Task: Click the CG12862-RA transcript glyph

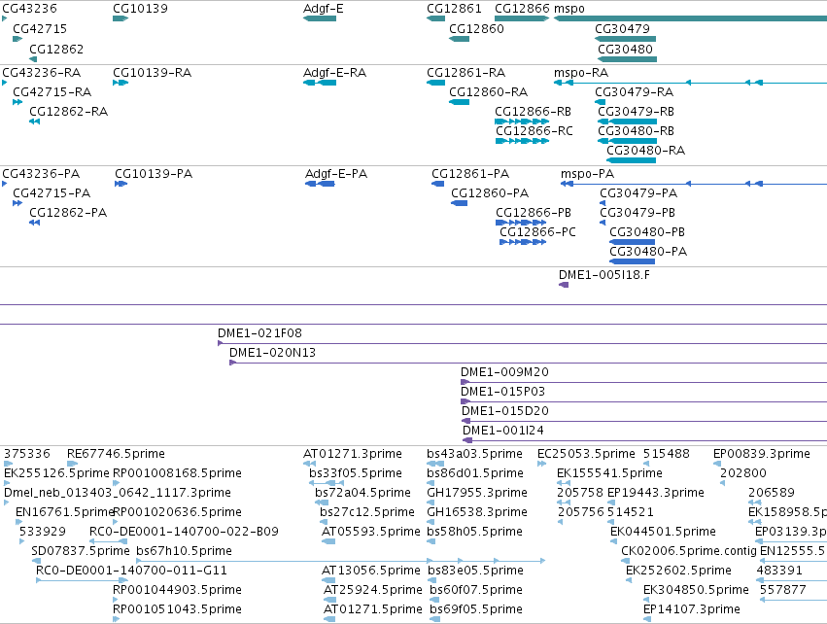Action: 34,121
